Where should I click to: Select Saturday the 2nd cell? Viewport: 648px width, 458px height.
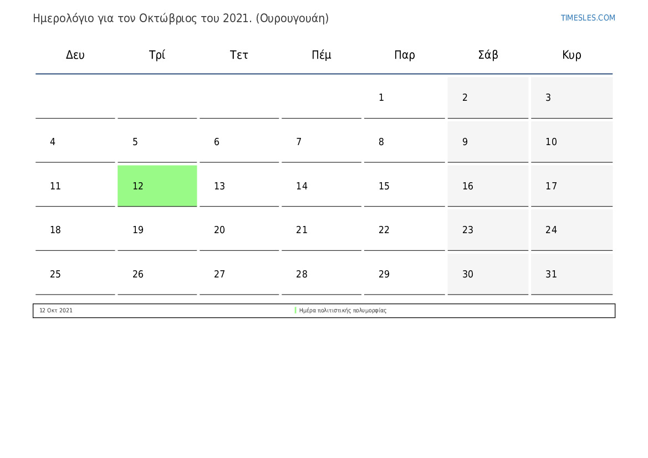(488, 98)
